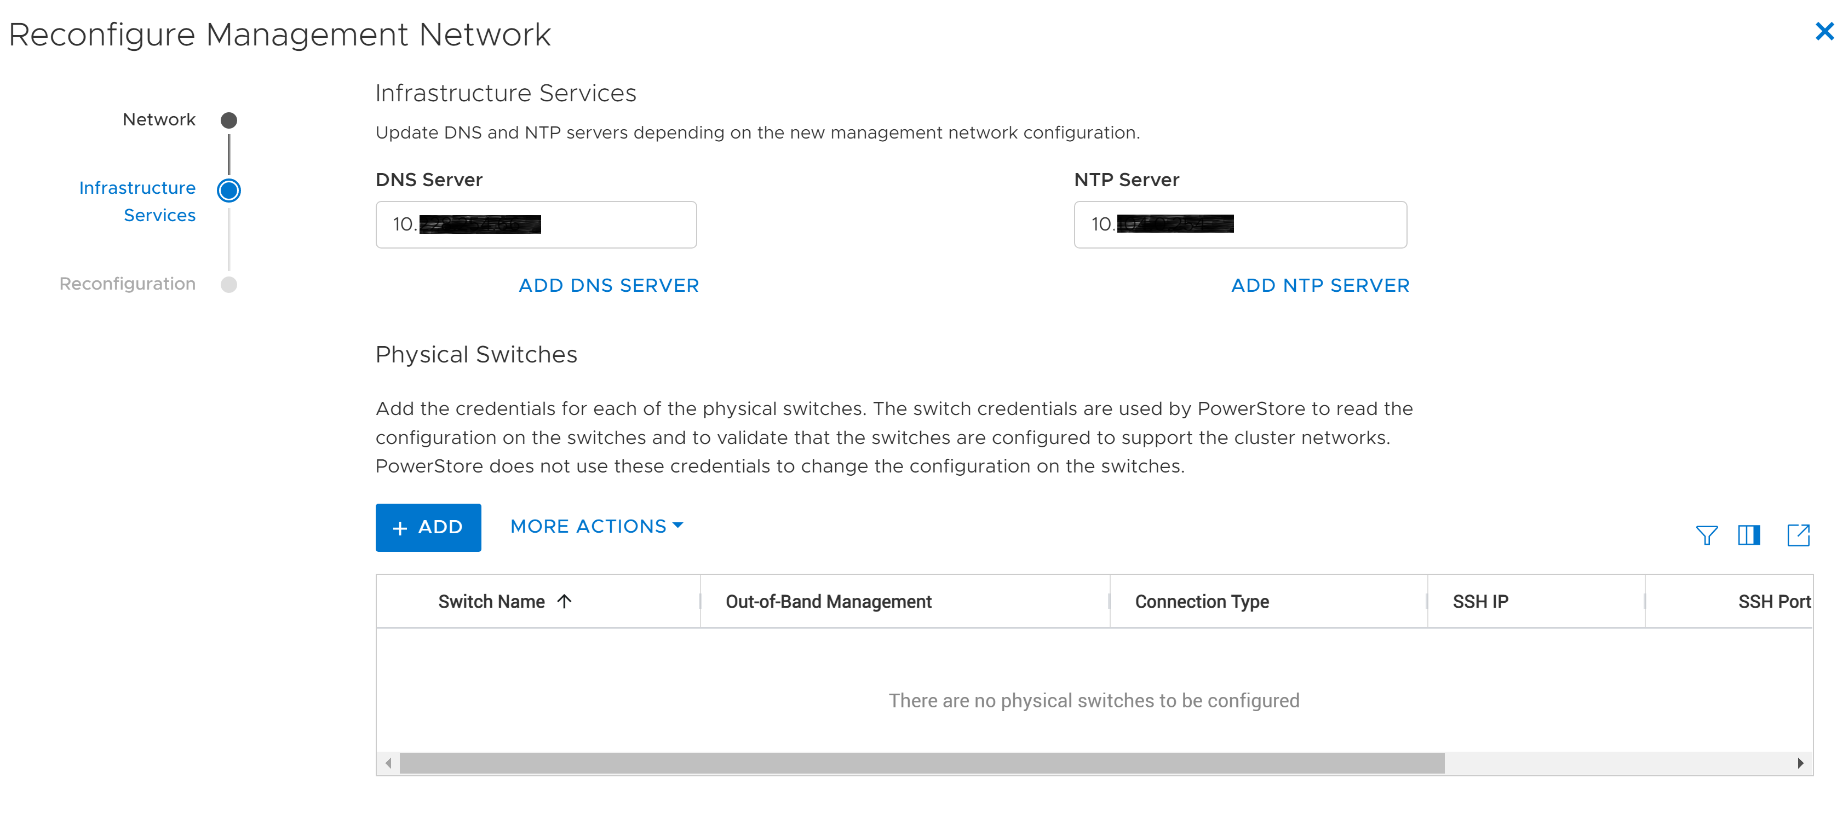Select the Network wizard step label
The width and height of the screenshot is (1843, 813).
tap(159, 119)
